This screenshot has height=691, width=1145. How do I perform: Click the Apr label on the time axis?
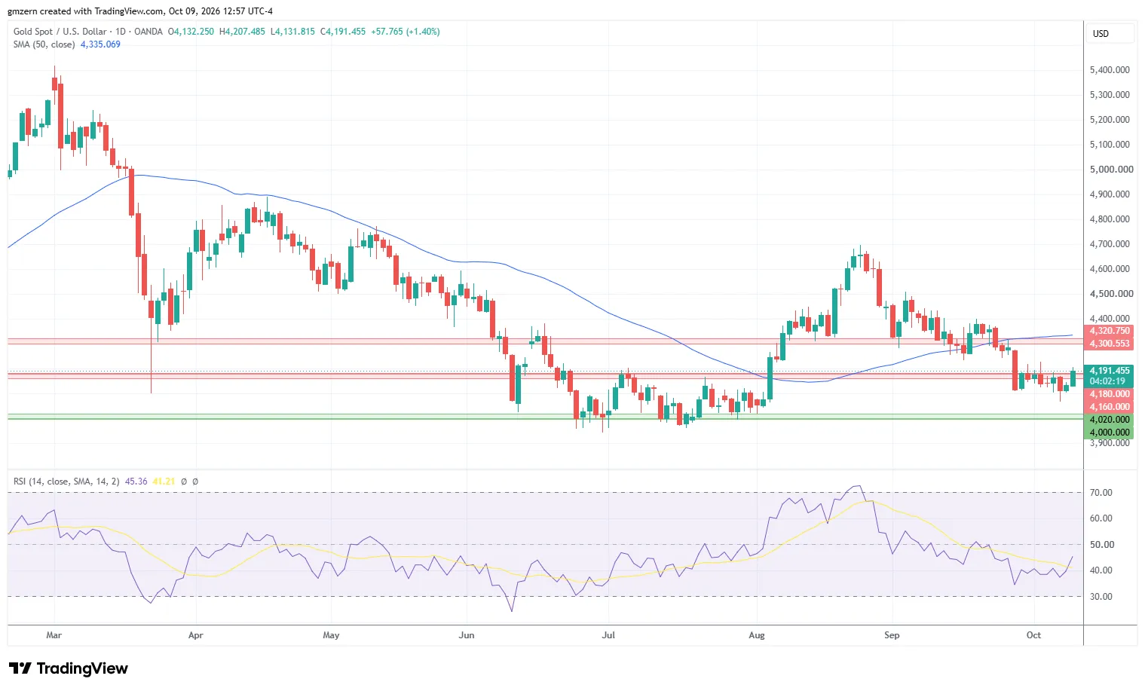click(195, 635)
